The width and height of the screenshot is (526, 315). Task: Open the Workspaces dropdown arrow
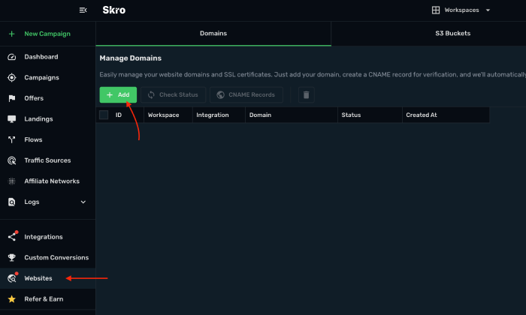tap(488, 10)
